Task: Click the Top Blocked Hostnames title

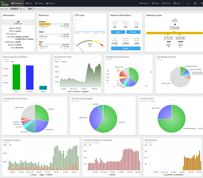Action: point(117,57)
